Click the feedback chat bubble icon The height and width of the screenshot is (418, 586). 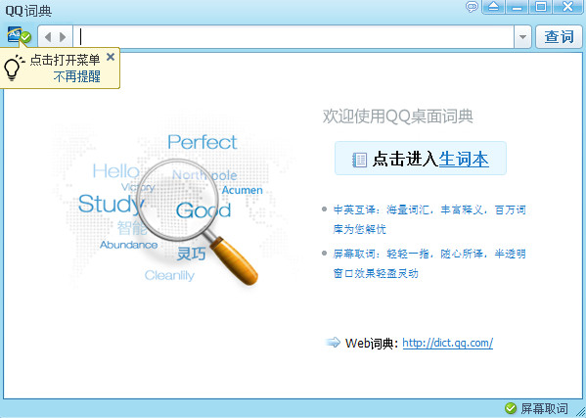coord(472,7)
